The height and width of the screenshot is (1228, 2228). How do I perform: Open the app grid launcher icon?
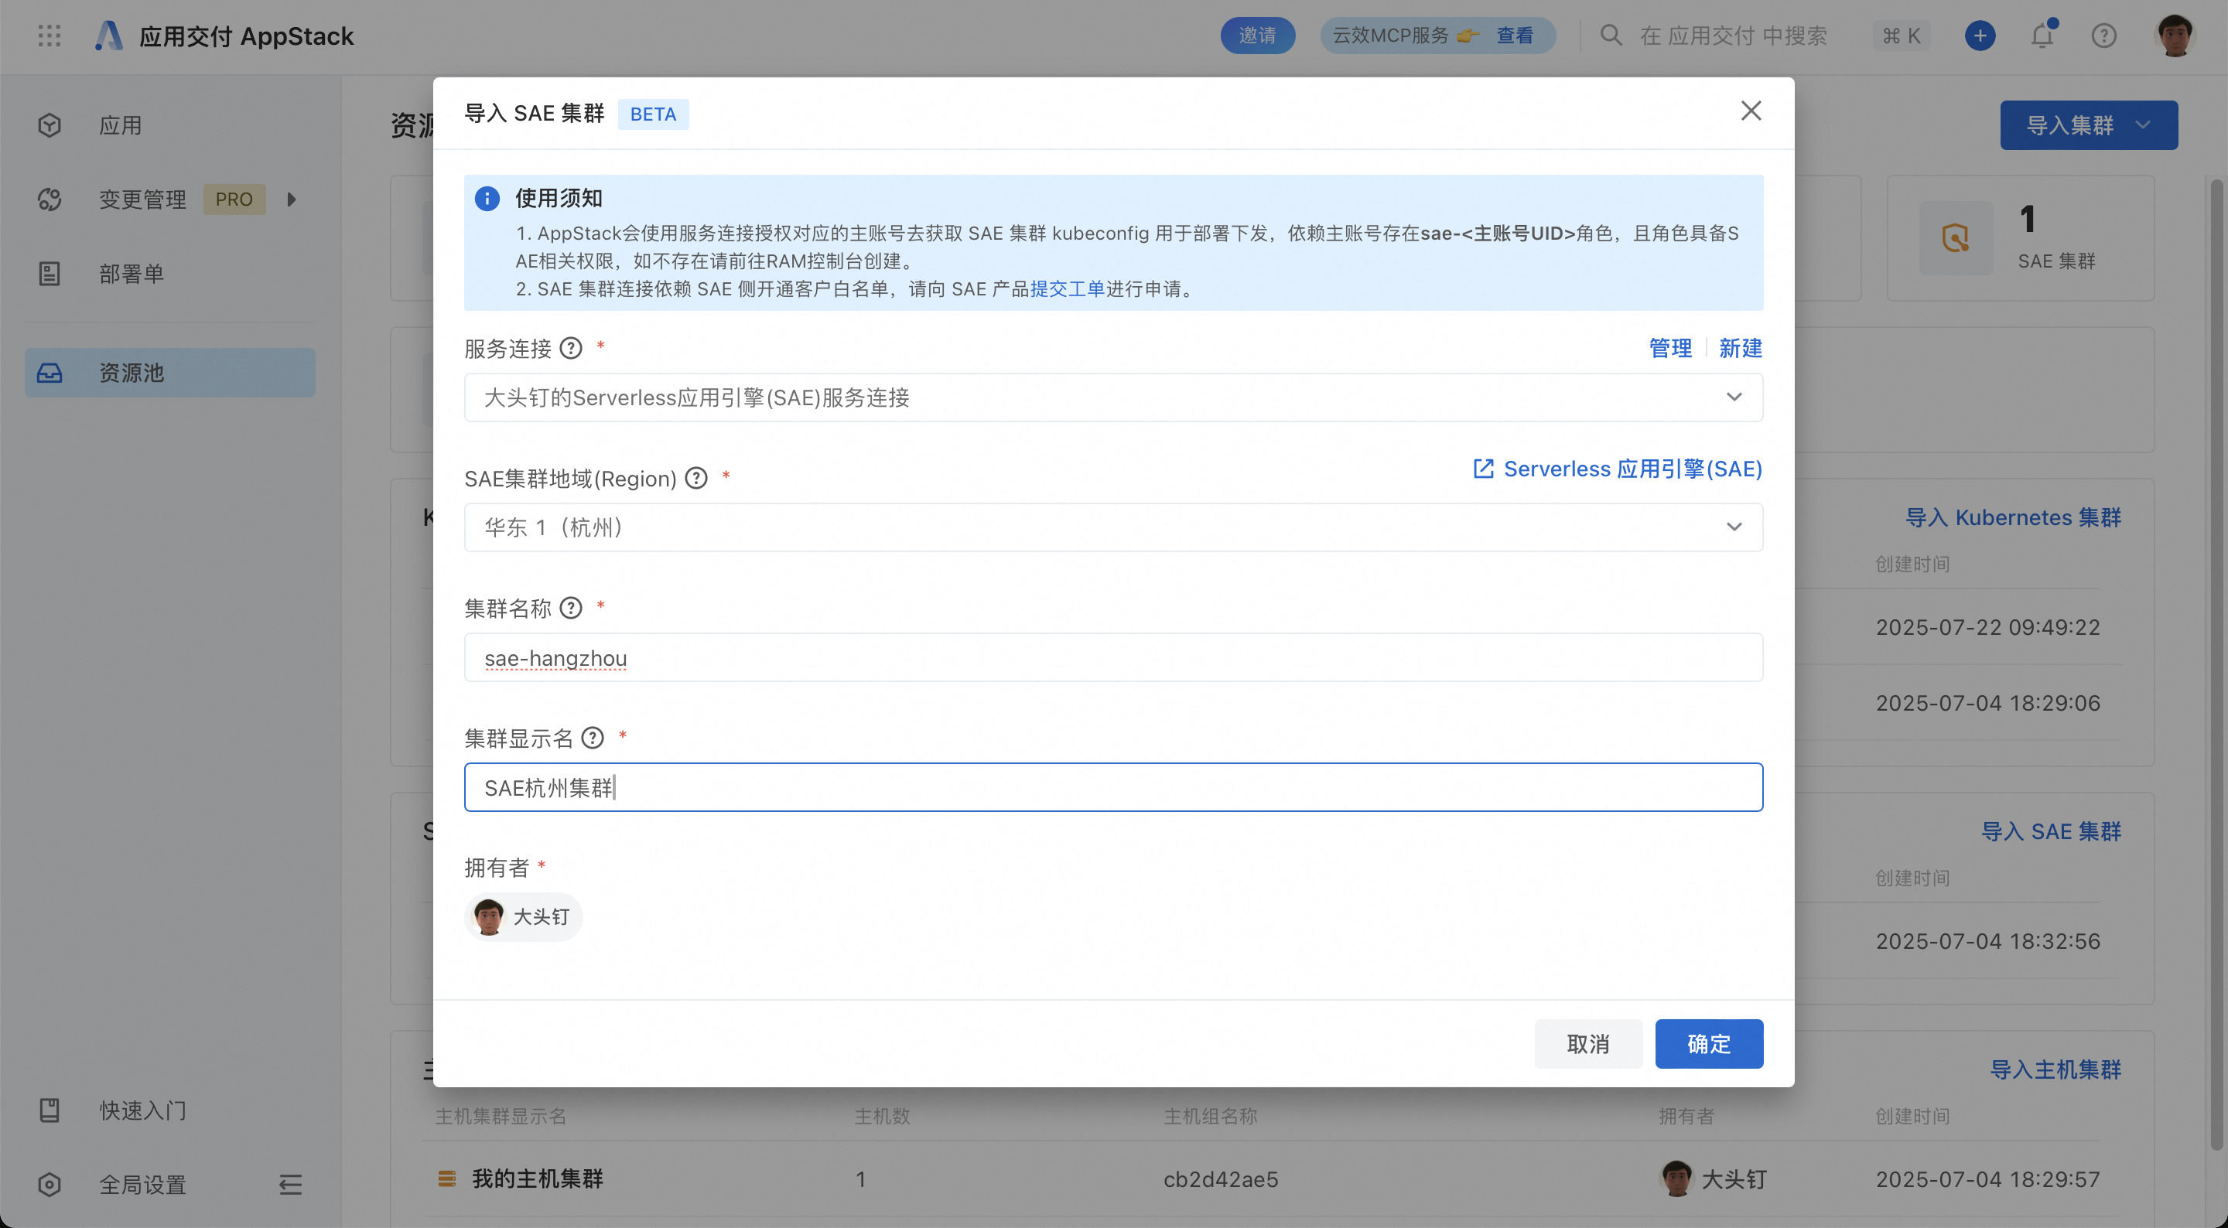(50, 36)
